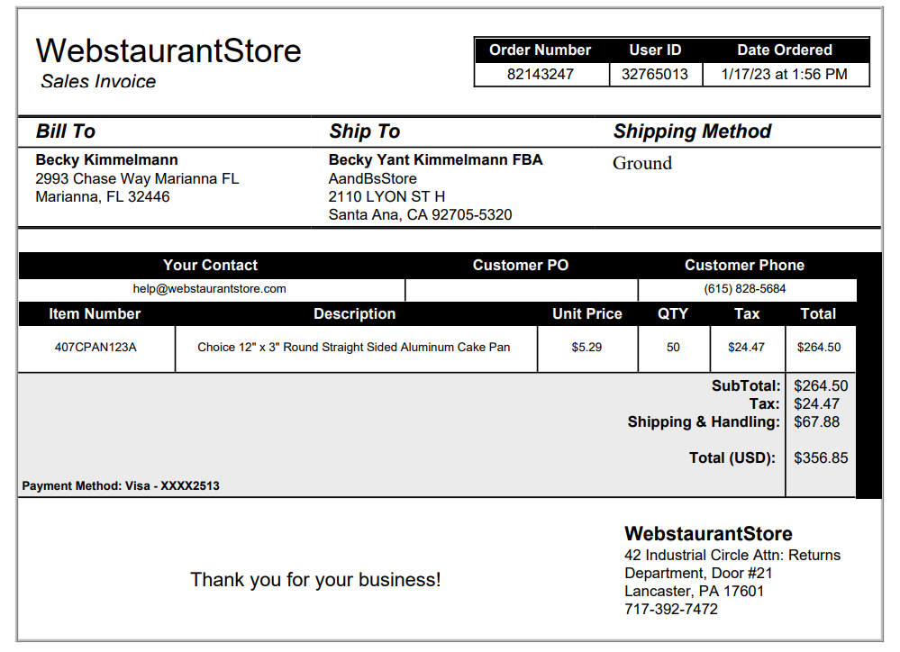This screenshot has height=652, width=900.
Task: Click the User ID value 32765013
Action: pos(655,74)
